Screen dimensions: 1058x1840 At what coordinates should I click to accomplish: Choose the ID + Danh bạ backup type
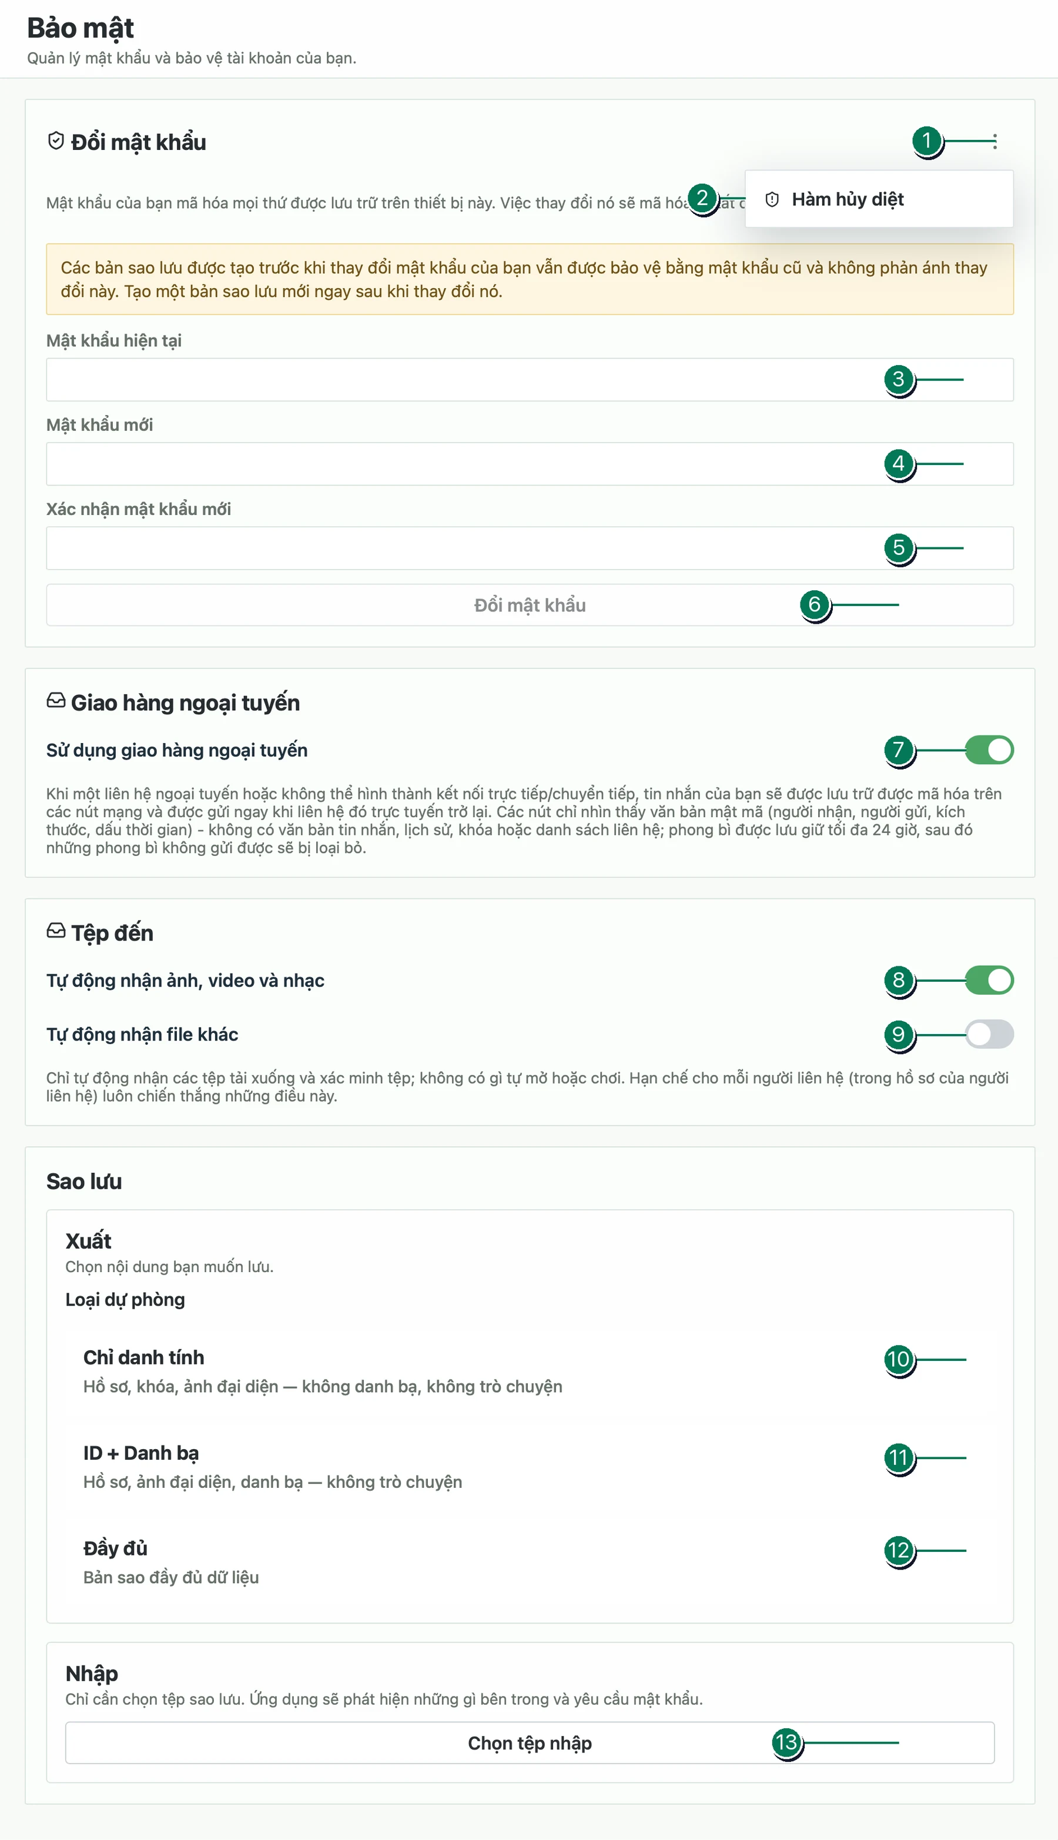[530, 1467]
